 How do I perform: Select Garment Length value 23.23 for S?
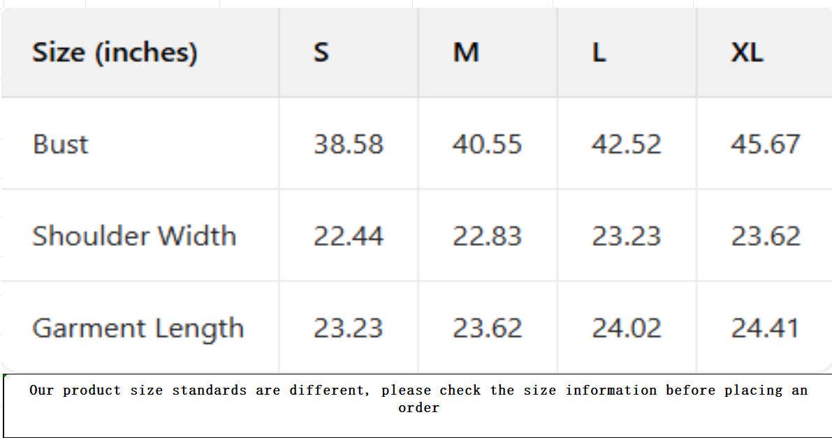pos(348,328)
